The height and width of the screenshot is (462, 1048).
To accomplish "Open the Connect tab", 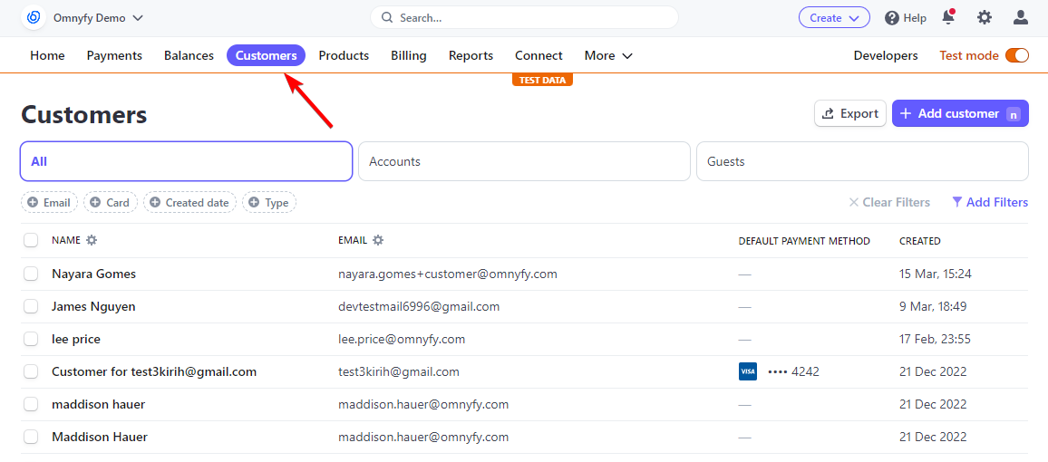I will [539, 55].
